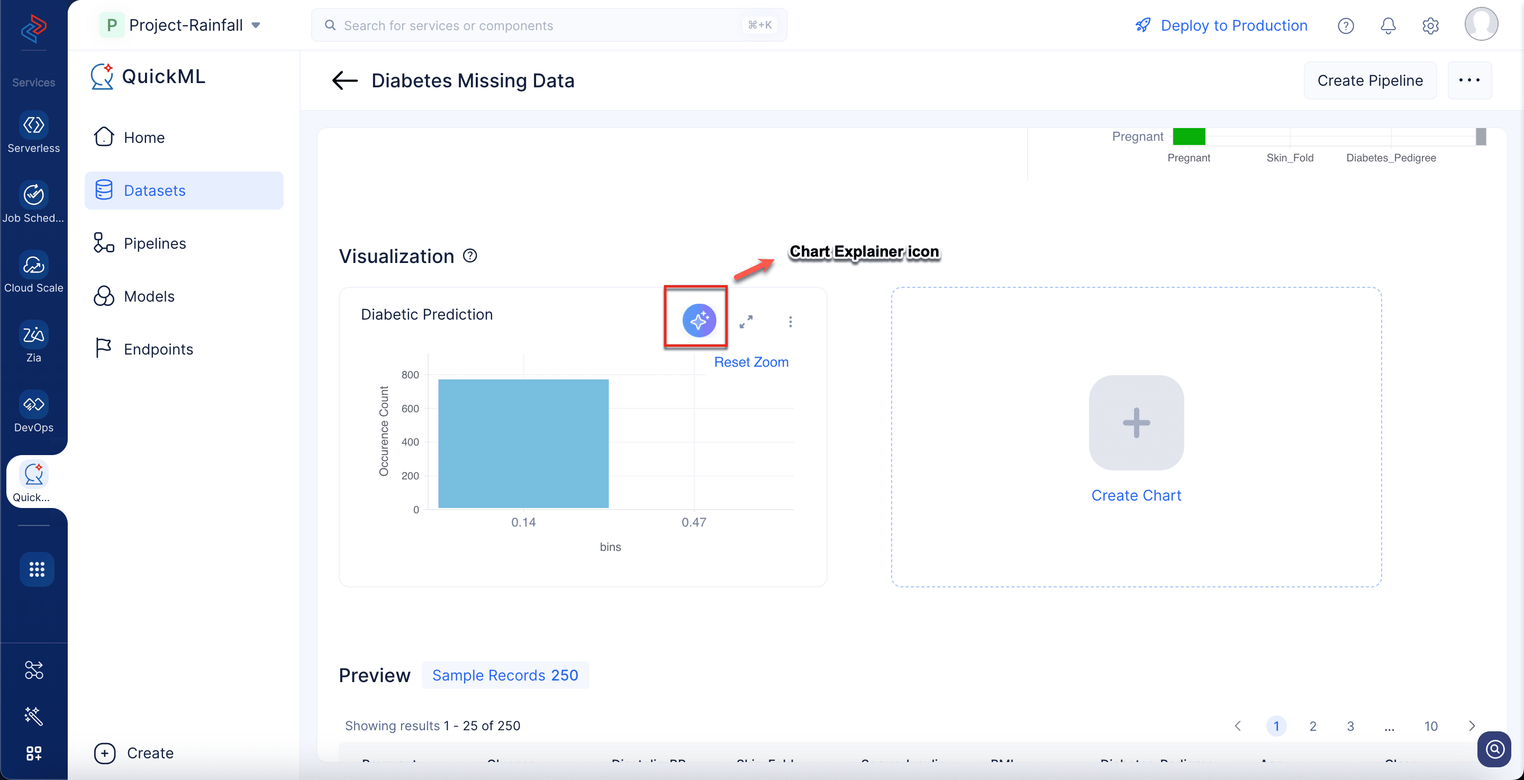Go back using the arrow beside the title

pyautogui.click(x=345, y=80)
